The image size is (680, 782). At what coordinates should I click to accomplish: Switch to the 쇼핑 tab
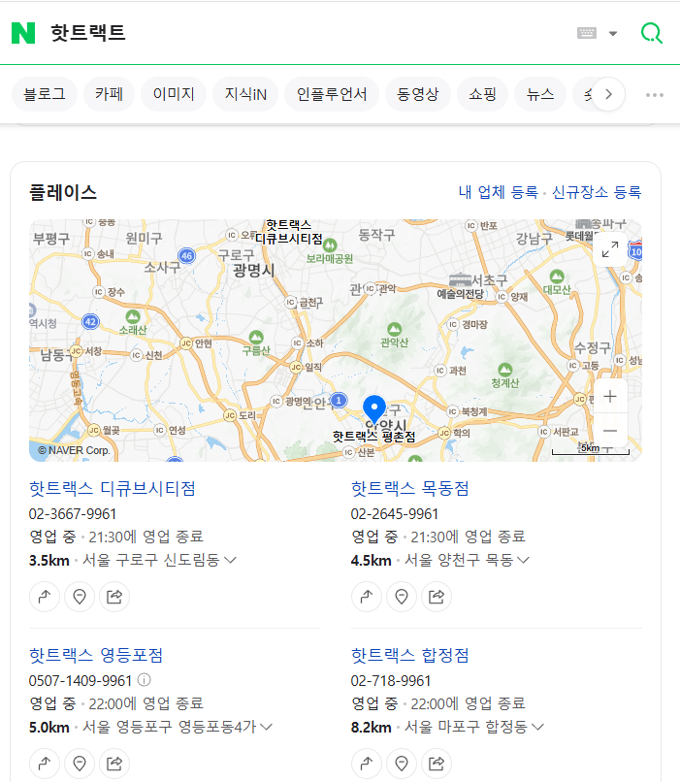482,94
